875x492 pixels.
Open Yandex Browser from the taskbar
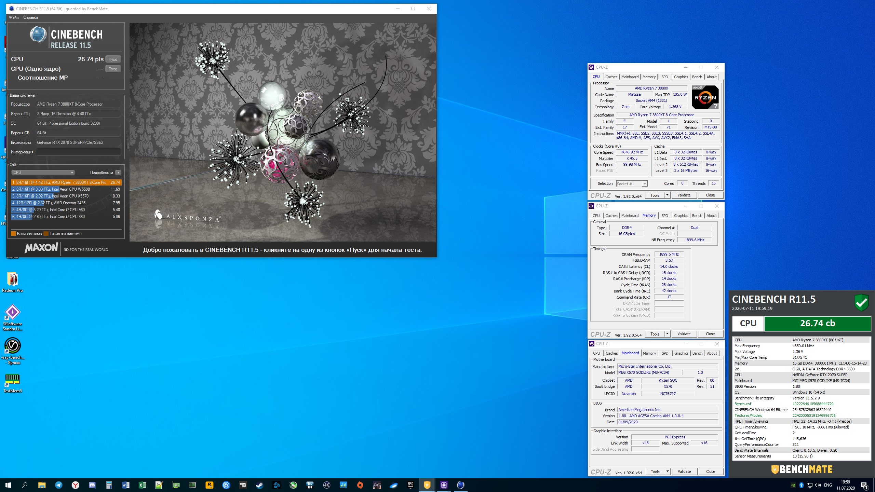tap(76, 485)
